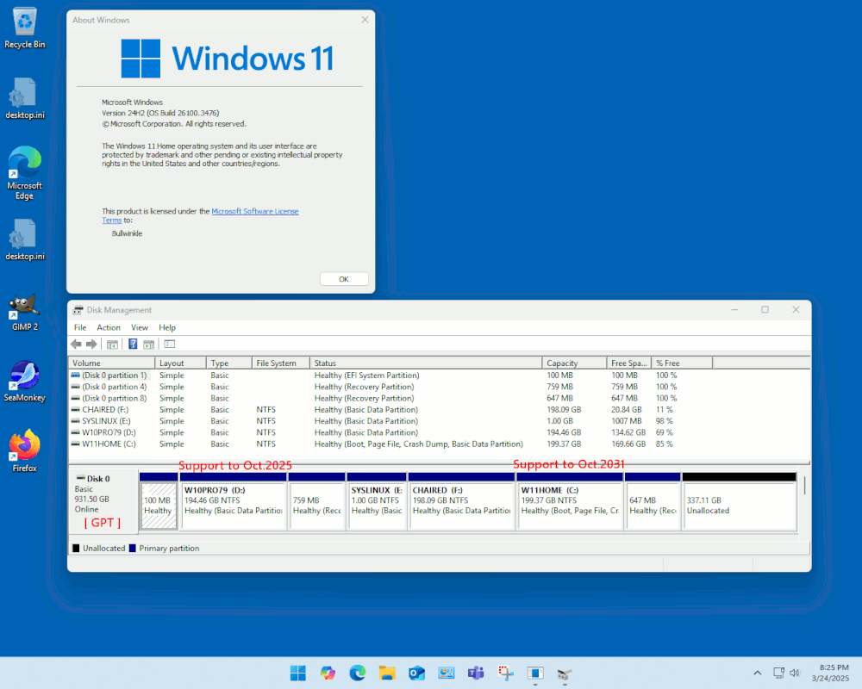Screen dimensions: 862x689
Task: Click the black Unallocated legend swatch
Action: [x=76, y=548]
